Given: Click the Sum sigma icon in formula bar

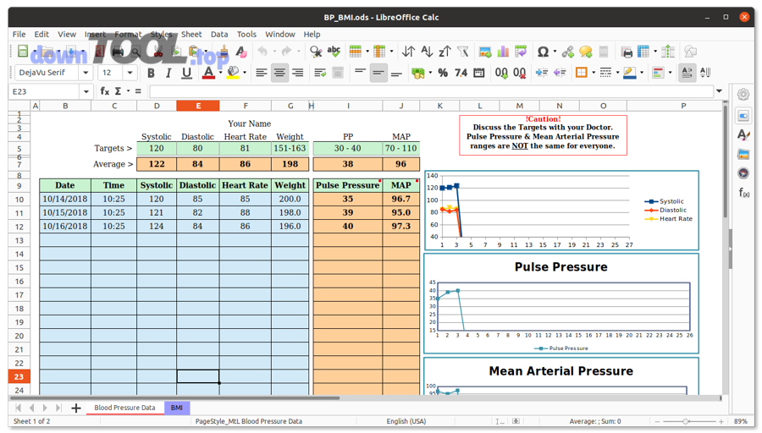Looking at the screenshot, I should pos(118,91).
